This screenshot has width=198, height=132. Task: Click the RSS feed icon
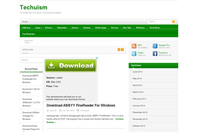pyautogui.click(x=134, y=46)
